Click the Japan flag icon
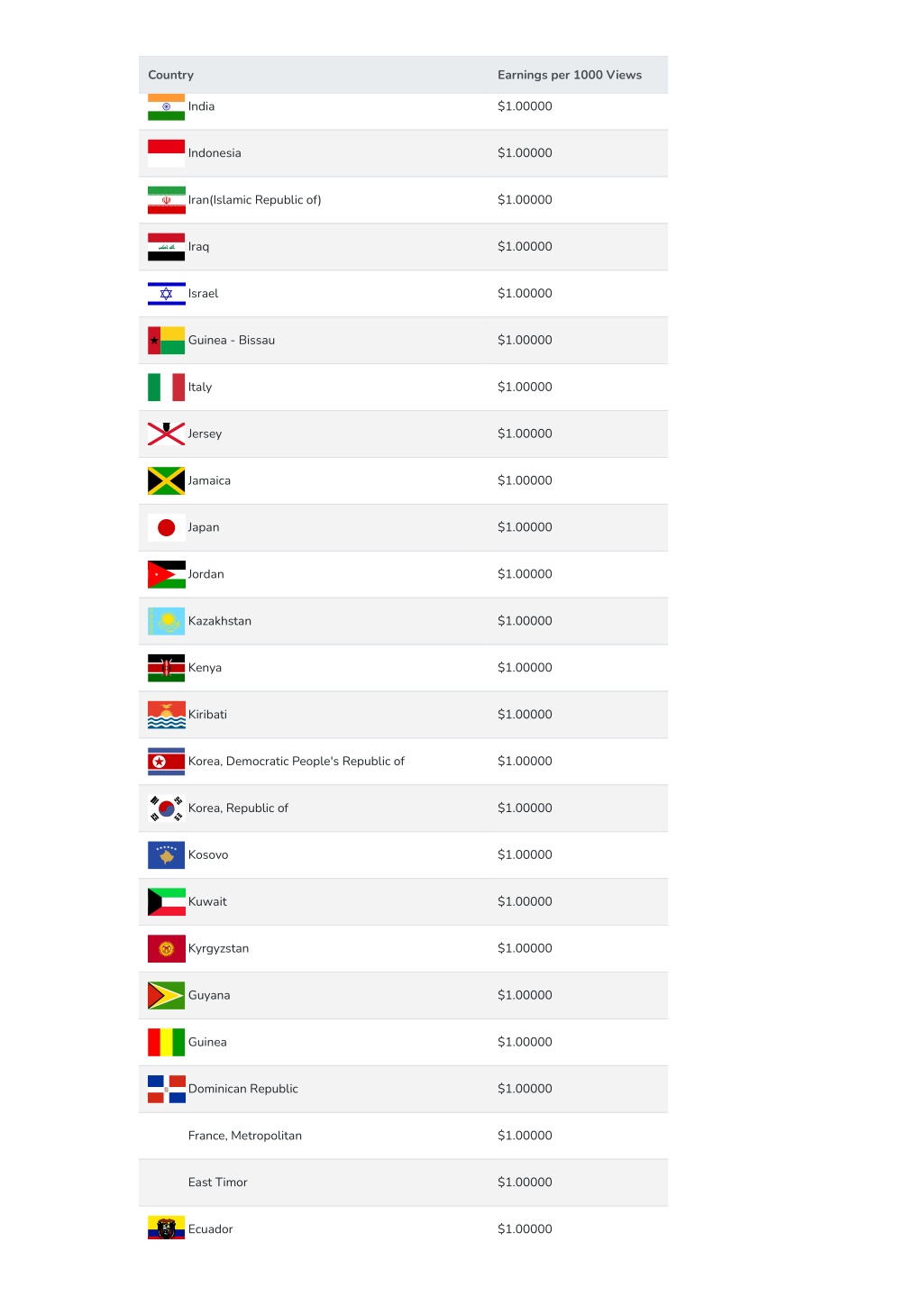The height and width of the screenshot is (1306, 923). coord(166,528)
